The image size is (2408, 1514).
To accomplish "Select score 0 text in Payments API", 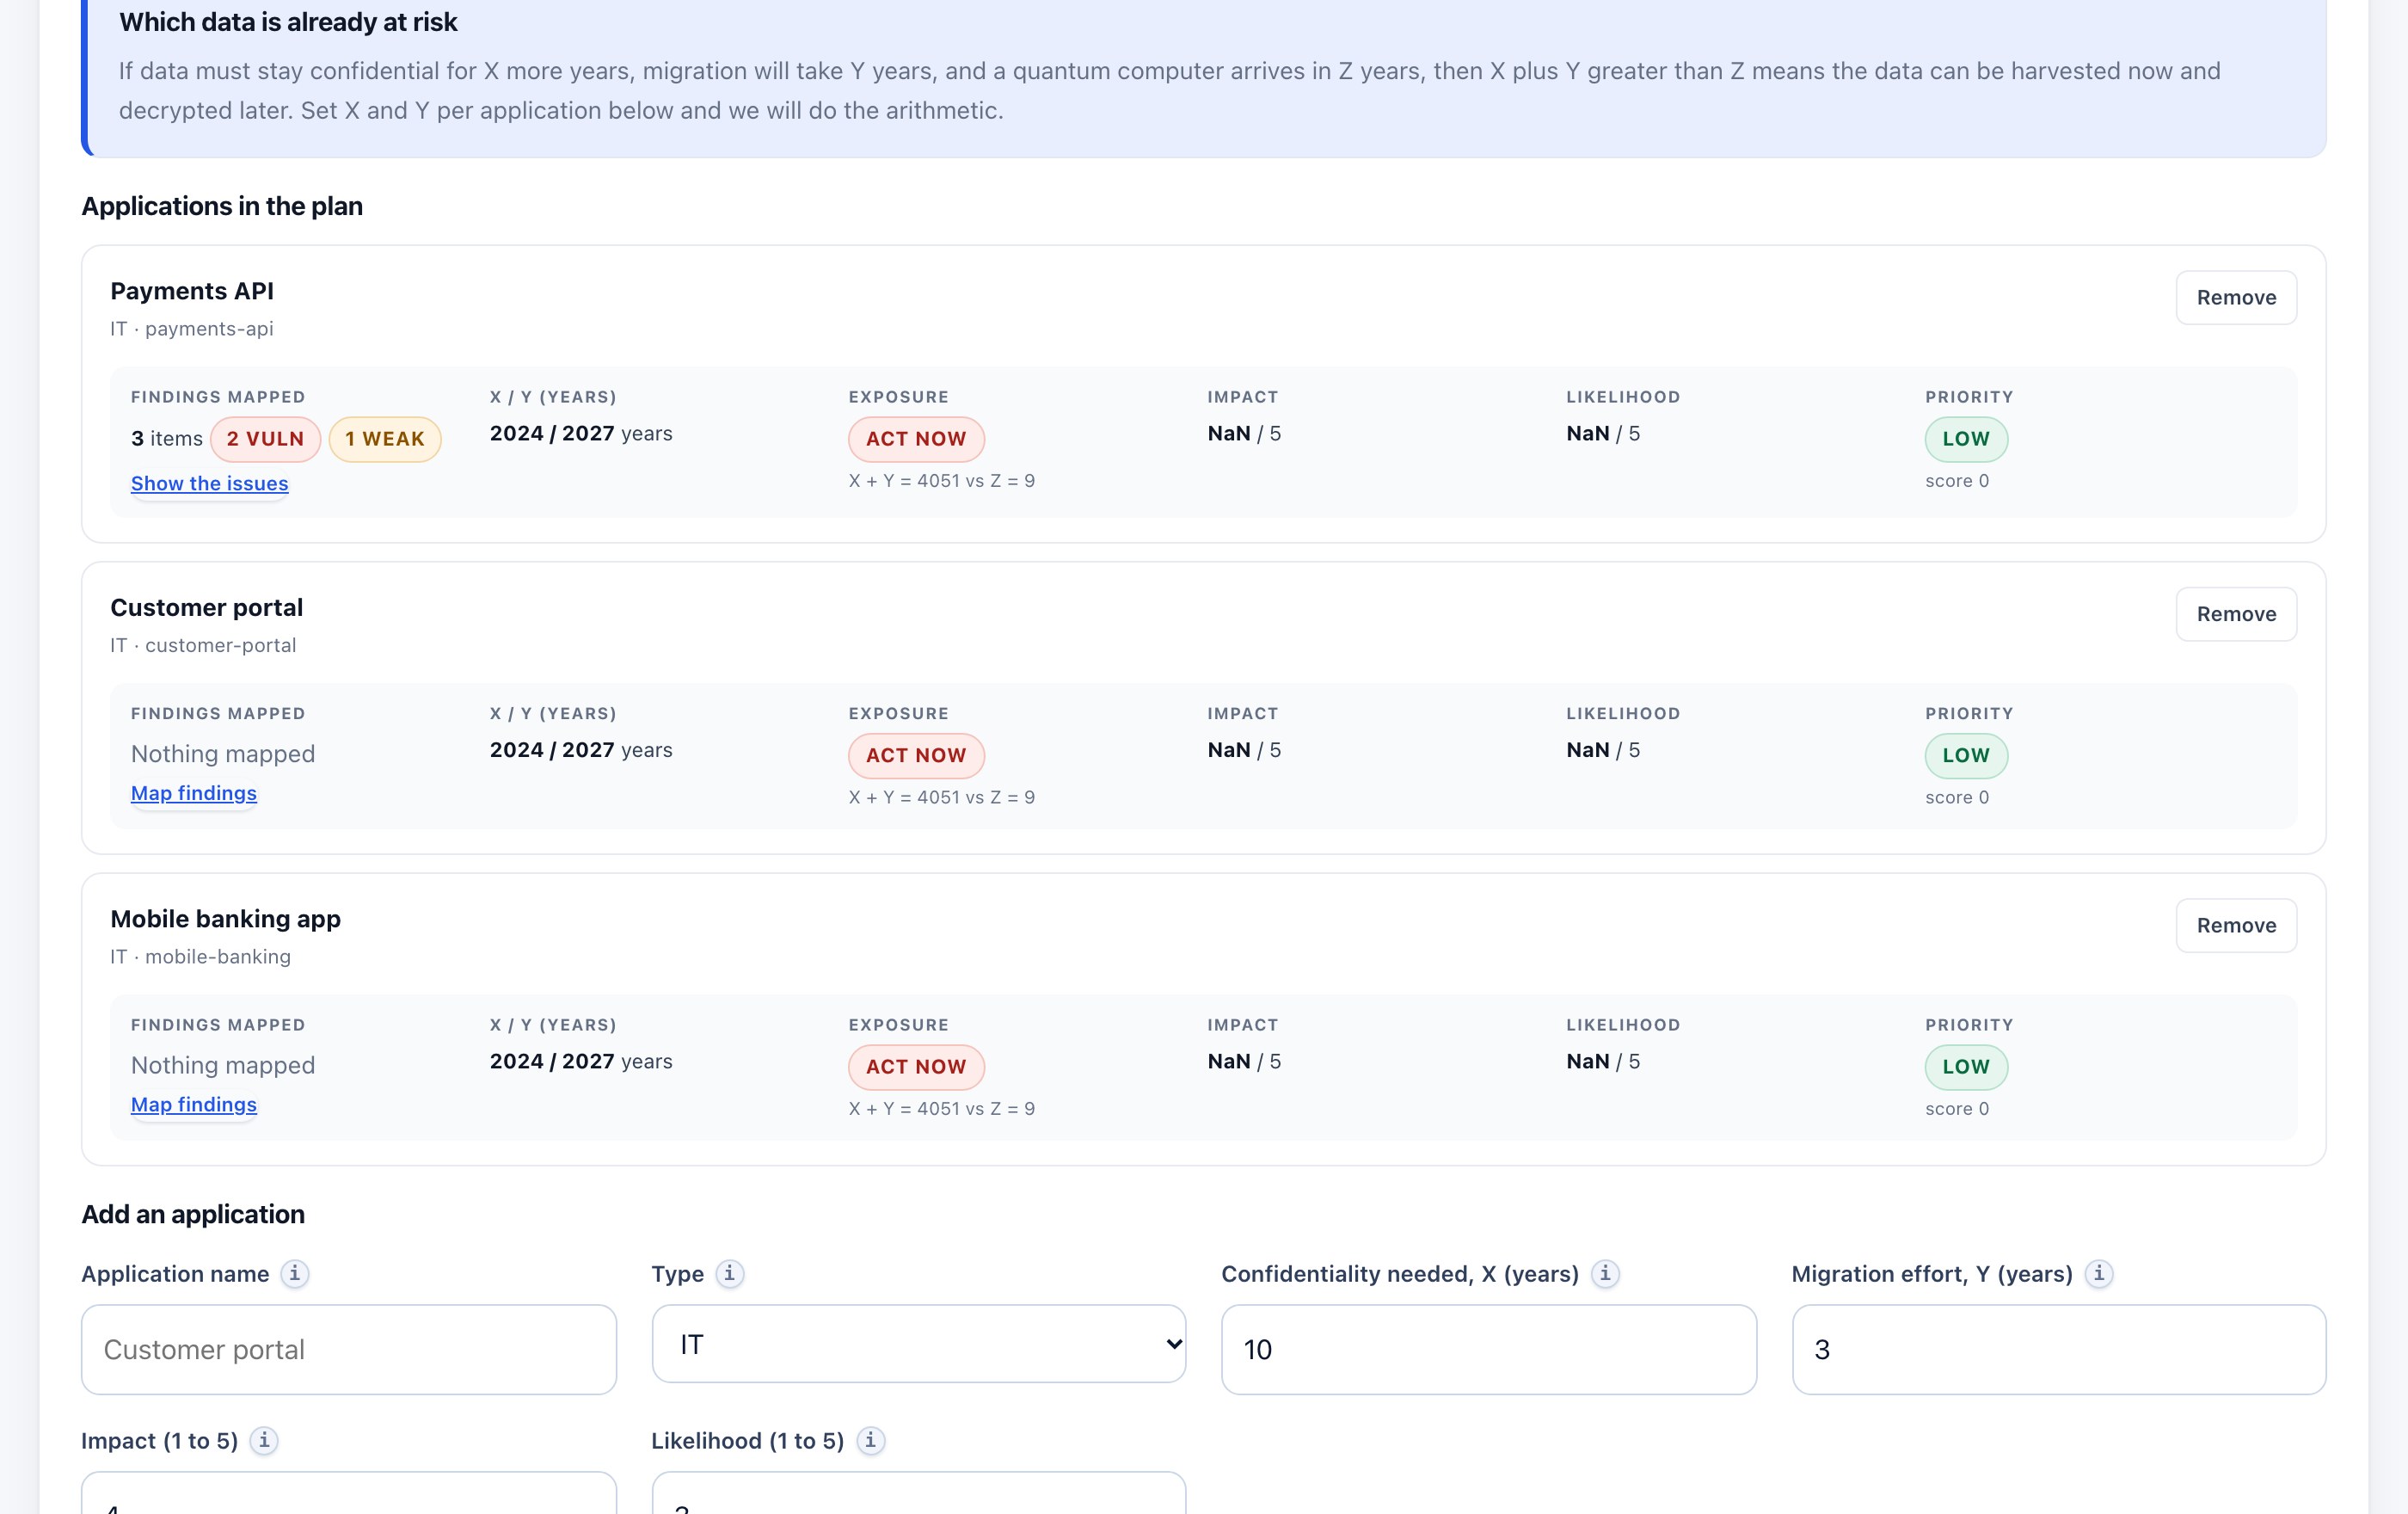I will point(1957,481).
